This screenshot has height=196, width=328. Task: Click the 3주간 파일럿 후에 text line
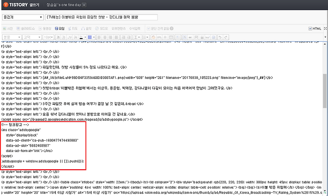[x=72, y=104]
